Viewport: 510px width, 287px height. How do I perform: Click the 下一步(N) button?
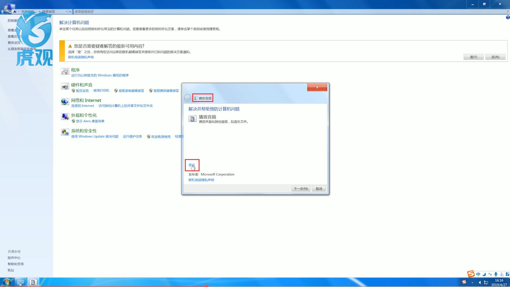tap(301, 189)
